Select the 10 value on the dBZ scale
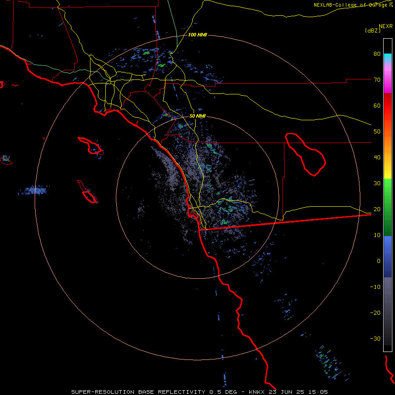The height and width of the screenshot is (395, 395). pos(377,235)
